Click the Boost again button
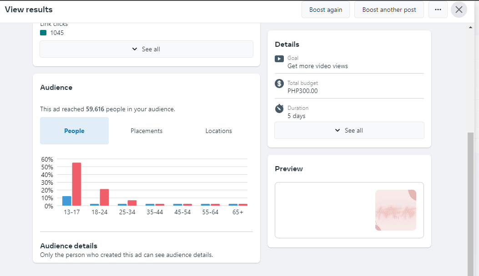479x276 pixels. (326, 10)
